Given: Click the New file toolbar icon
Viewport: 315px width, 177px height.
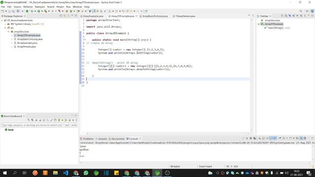Looking at the screenshot, I should 3,11.
